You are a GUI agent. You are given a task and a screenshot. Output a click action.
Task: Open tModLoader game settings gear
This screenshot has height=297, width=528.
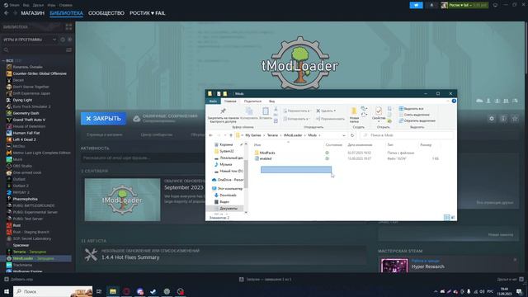coord(492,119)
